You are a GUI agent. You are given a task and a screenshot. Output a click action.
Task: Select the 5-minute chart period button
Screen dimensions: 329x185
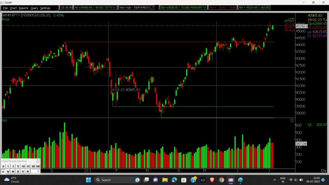pyautogui.click(x=18, y=166)
